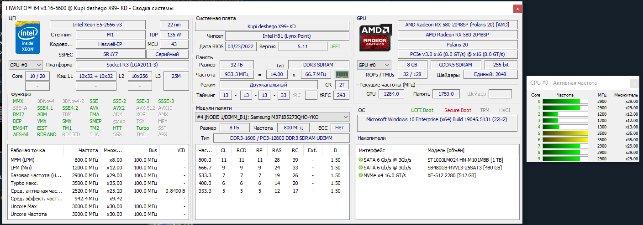
Task: Click the green check icon beside ST1000LM024 drive
Action: [x=361, y=160]
